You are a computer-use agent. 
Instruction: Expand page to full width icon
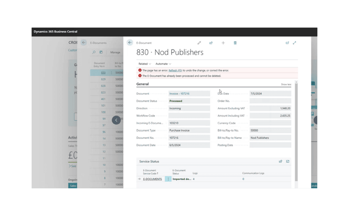(x=294, y=43)
